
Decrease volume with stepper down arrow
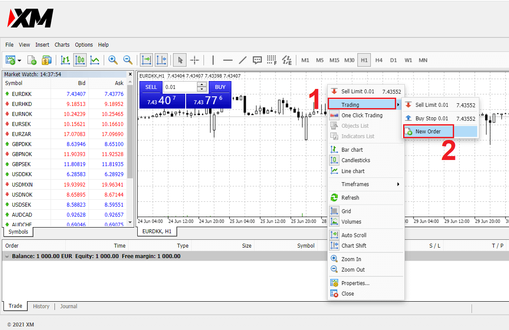pyautogui.click(x=202, y=90)
